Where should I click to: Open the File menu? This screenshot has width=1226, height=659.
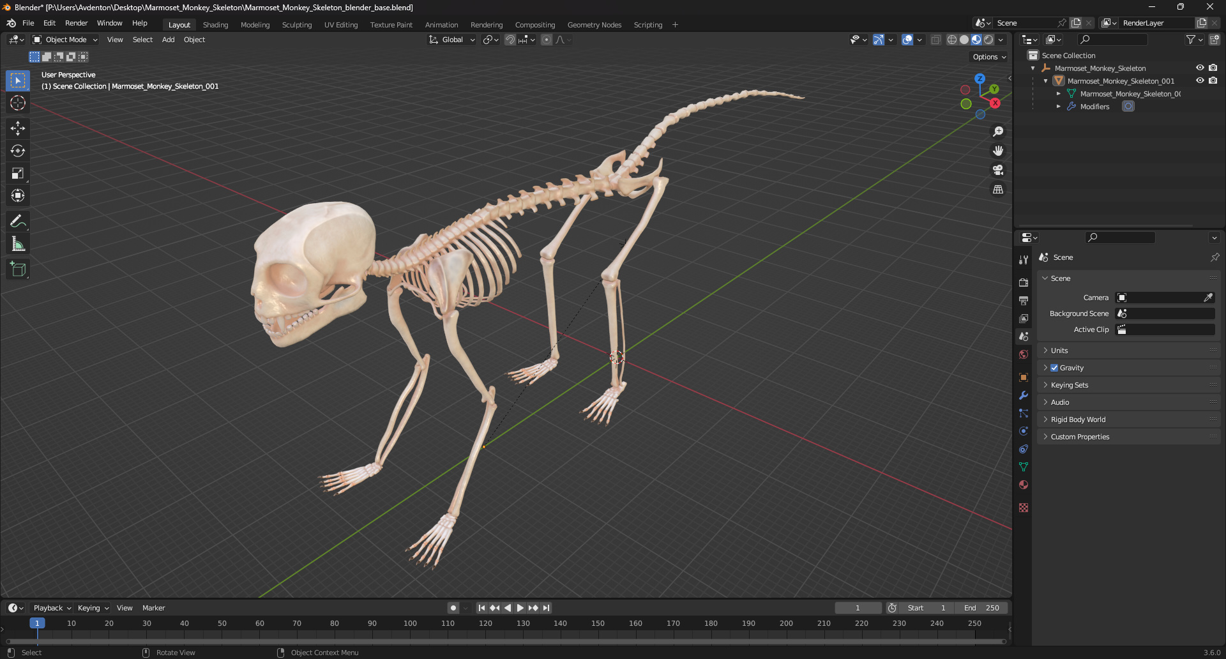28,23
